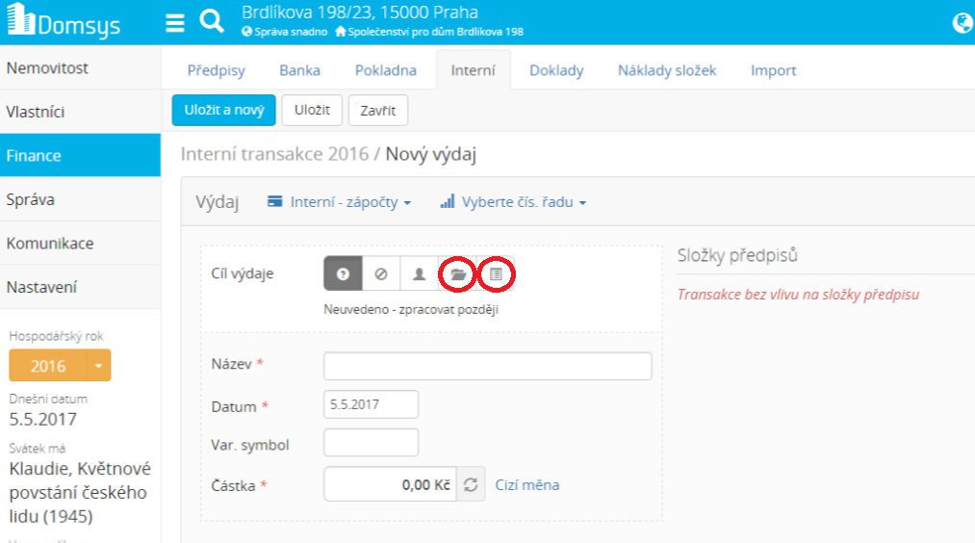Click the Interní transakce 2016 breadcrumb

[274, 154]
